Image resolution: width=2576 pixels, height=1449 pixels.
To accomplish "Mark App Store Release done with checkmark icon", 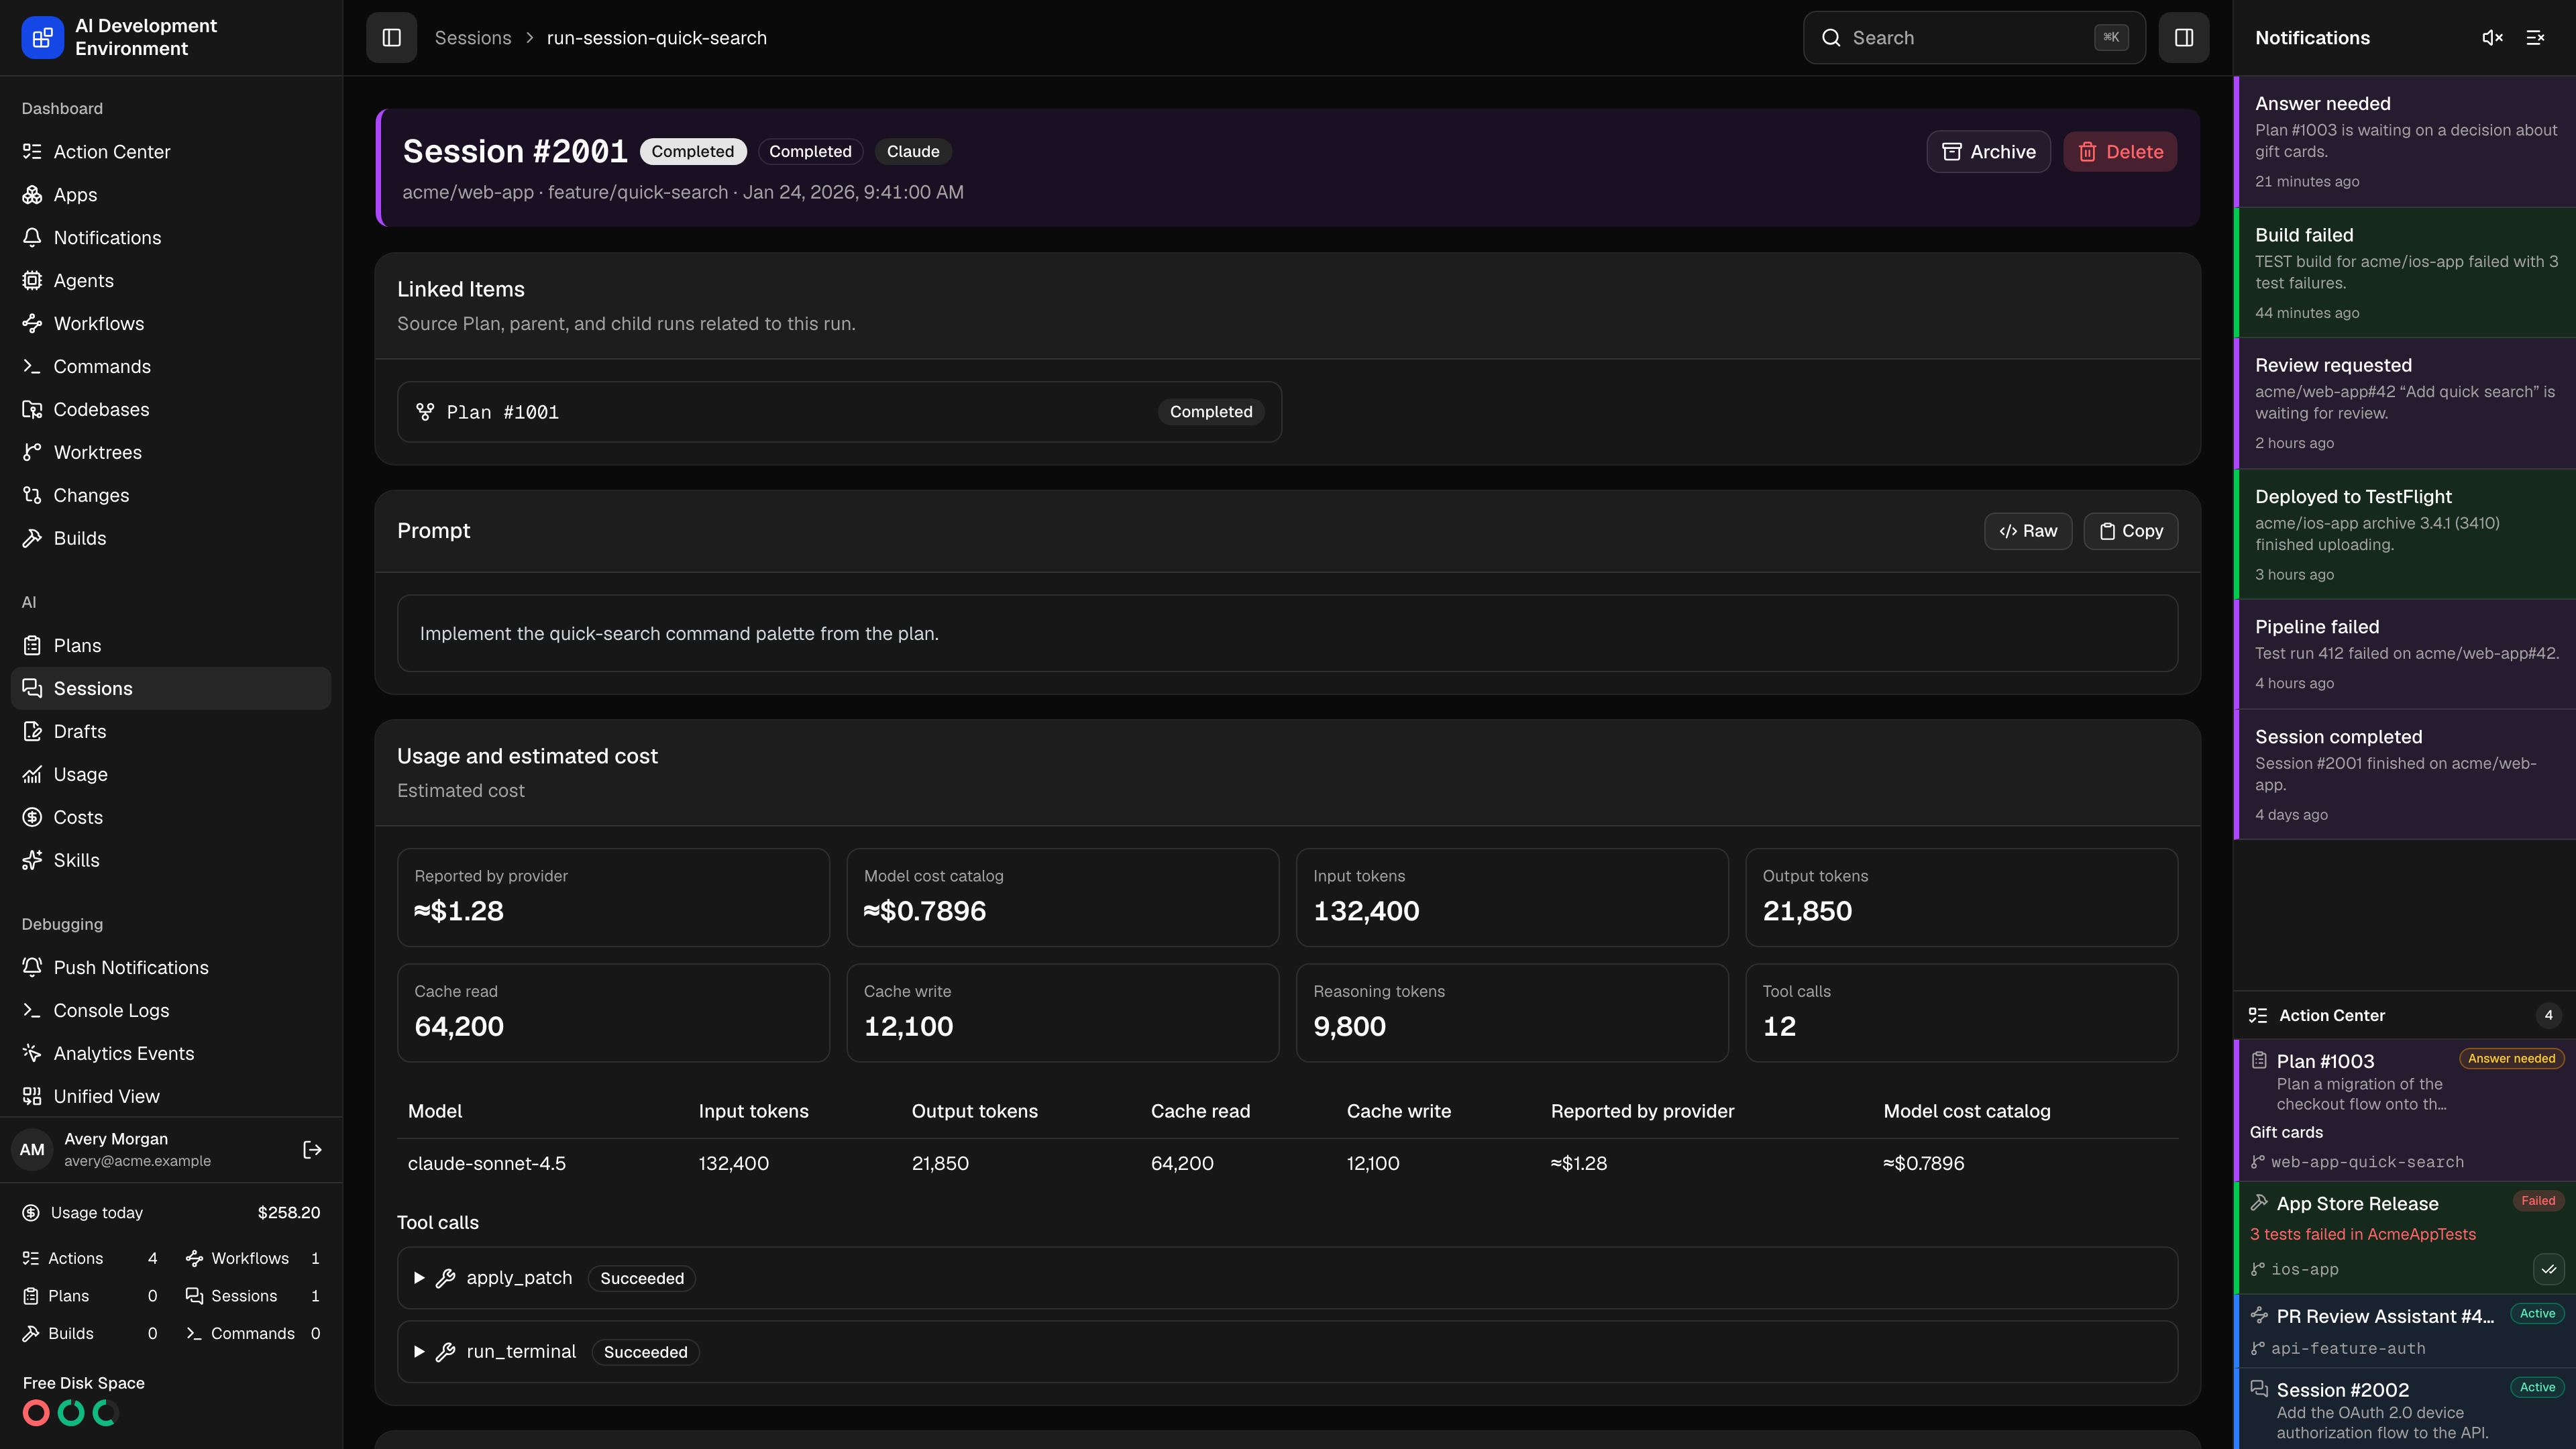I will coord(2548,1269).
